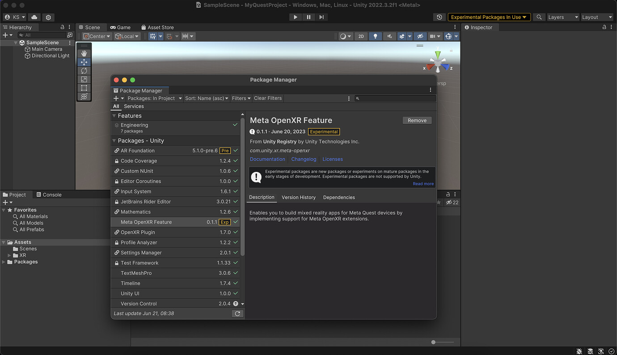
Task: Select the Scale tool
Action: click(84, 79)
